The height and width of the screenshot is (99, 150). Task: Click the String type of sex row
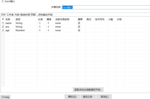(x=19, y=27)
